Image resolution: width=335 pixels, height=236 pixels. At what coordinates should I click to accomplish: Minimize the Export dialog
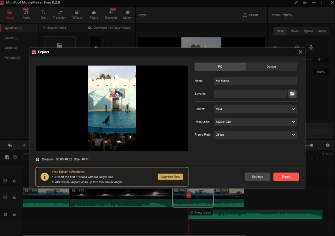[290, 52]
